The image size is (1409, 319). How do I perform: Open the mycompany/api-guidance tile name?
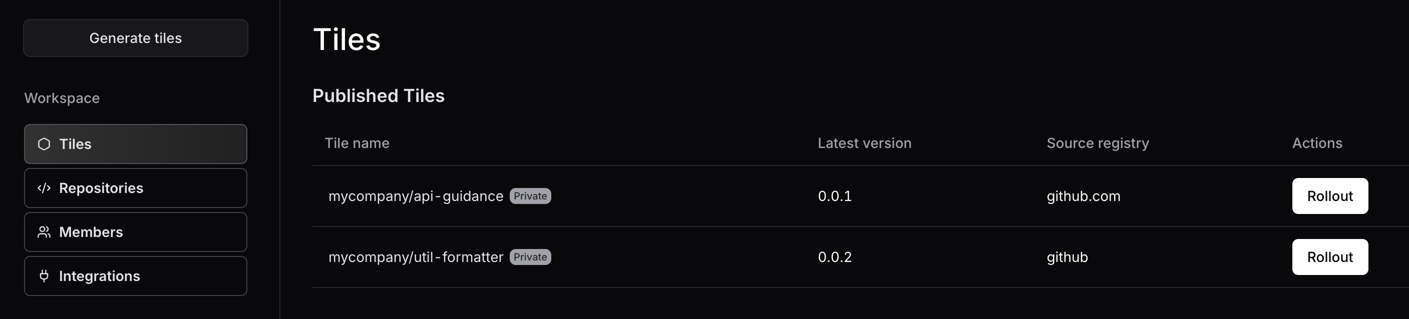point(415,196)
